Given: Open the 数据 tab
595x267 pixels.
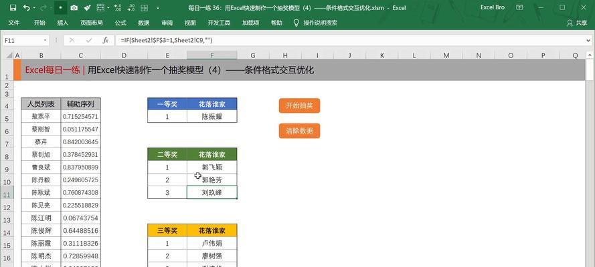Looking at the screenshot, I should 143,23.
